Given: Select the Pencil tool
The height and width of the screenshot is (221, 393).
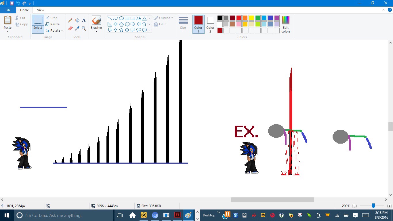Looking at the screenshot, I should pyautogui.click(x=70, y=20).
